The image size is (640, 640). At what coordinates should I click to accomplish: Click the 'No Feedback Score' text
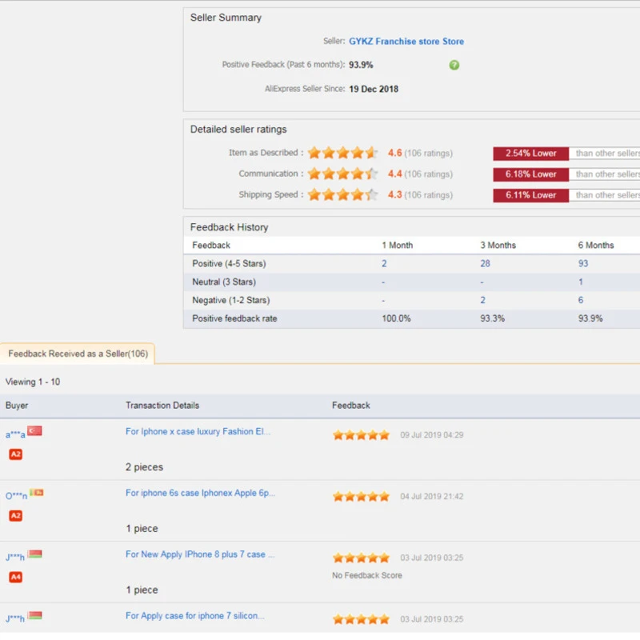pos(367,575)
